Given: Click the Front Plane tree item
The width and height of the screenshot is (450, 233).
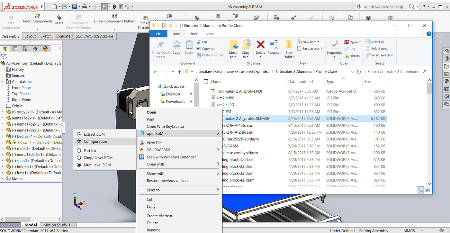Looking at the screenshot, I should pos(21,88).
